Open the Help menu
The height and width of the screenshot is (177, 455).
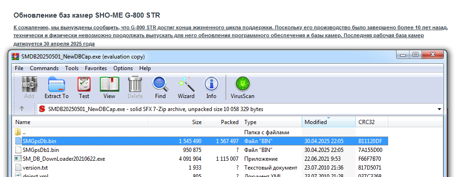[145, 68]
